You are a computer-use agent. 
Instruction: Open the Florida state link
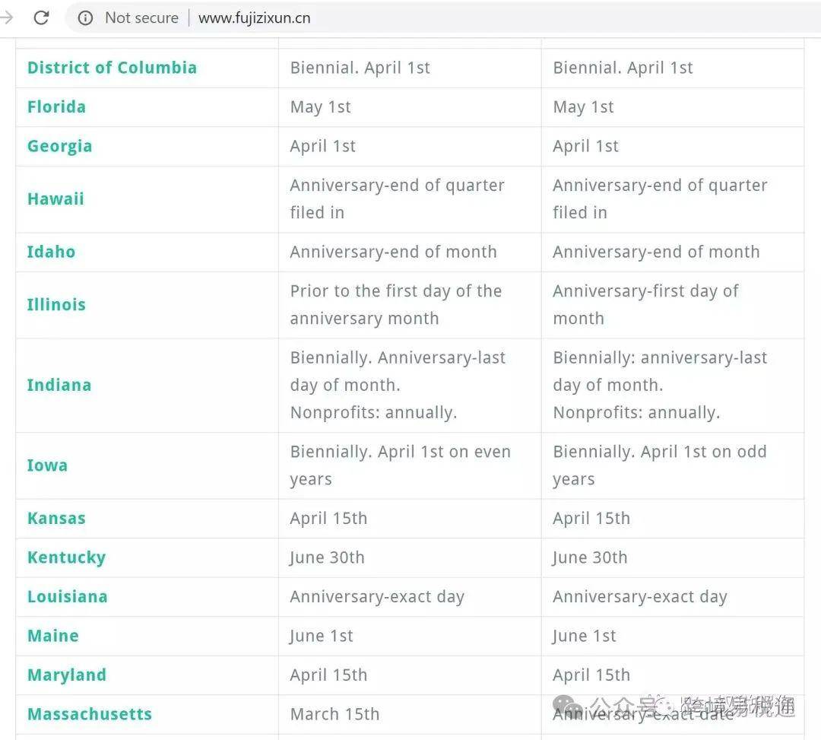click(56, 106)
